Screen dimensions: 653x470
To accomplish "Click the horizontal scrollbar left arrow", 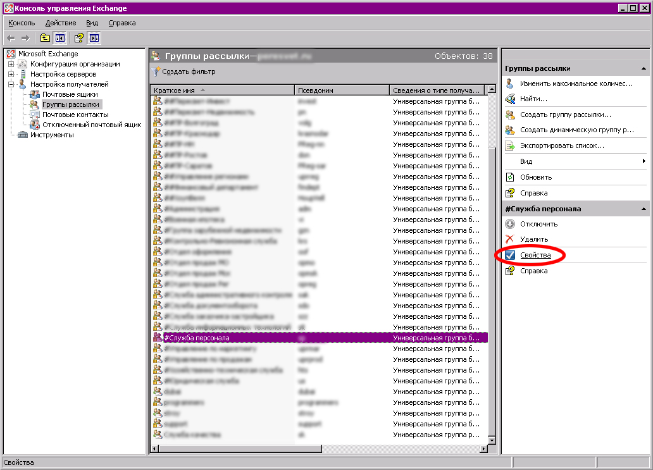I will click(154, 448).
